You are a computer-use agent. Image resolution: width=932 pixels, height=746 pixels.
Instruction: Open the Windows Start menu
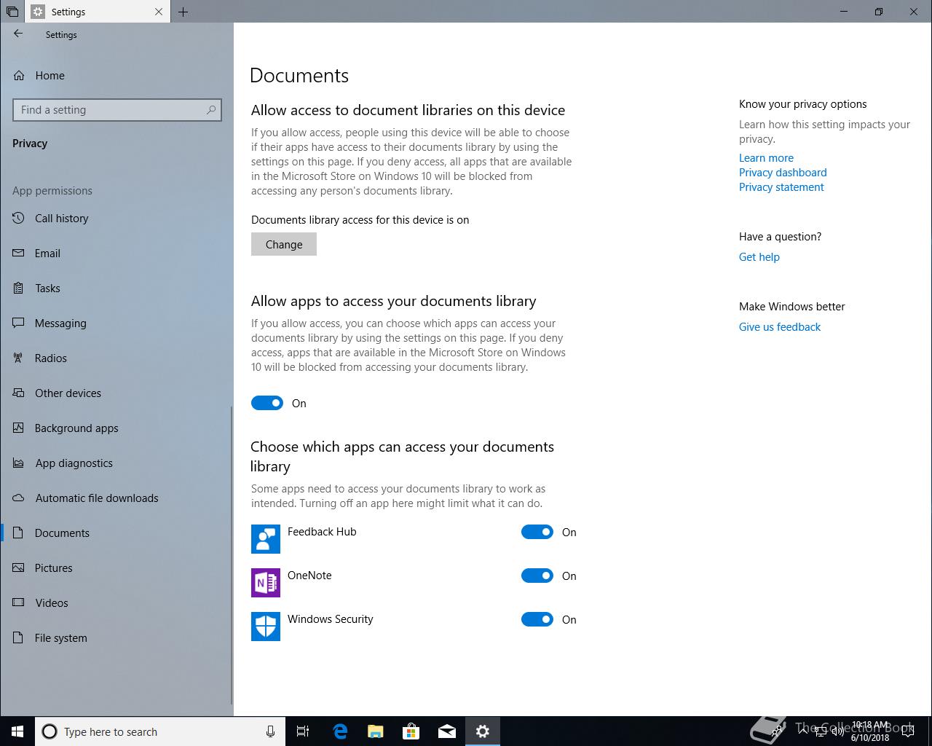click(x=17, y=731)
